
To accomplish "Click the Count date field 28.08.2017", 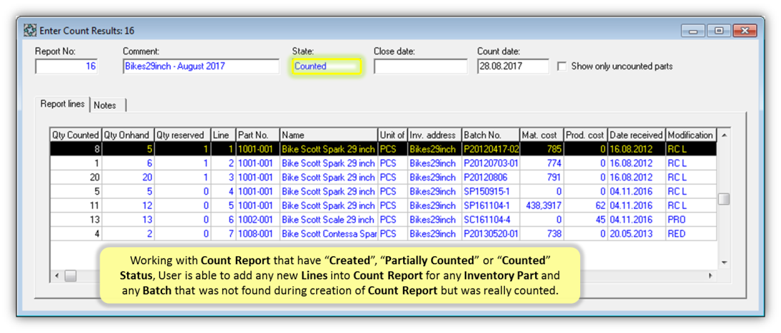I will 513,66.
